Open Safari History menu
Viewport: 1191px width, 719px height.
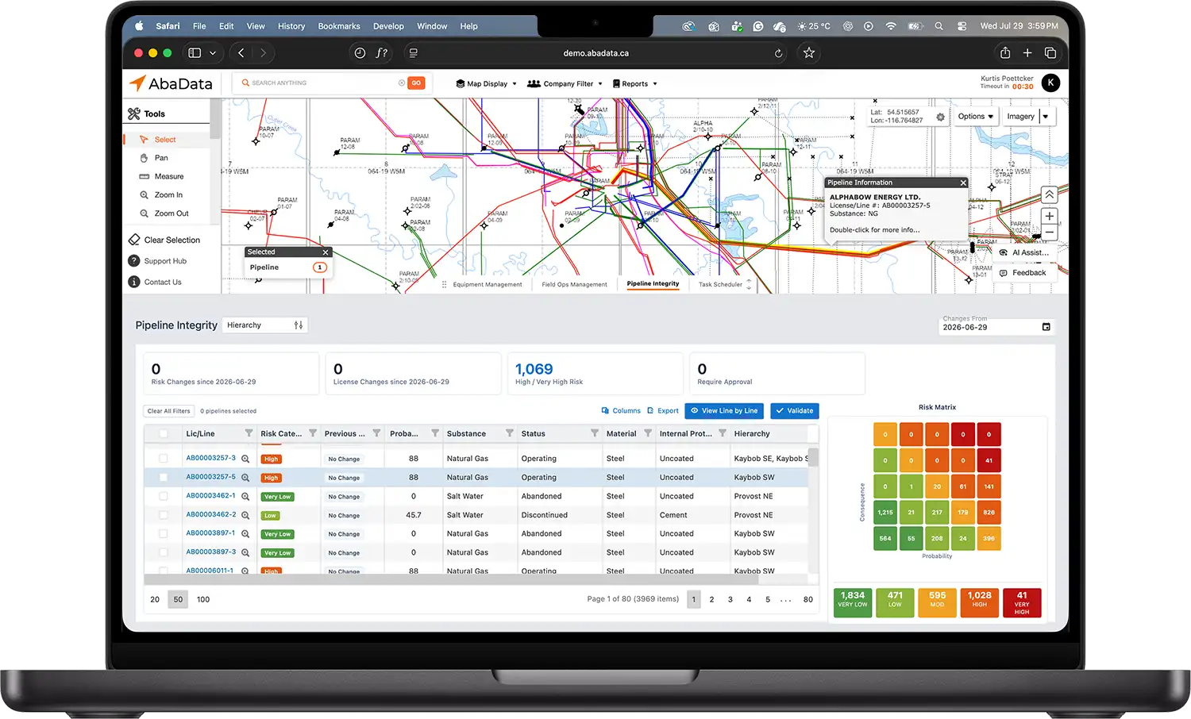coord(291,26)
